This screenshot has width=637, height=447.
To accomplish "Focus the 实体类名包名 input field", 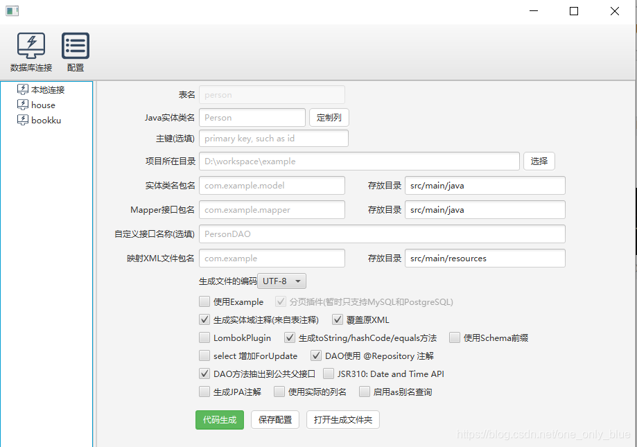I will click(x=272, y=186).
